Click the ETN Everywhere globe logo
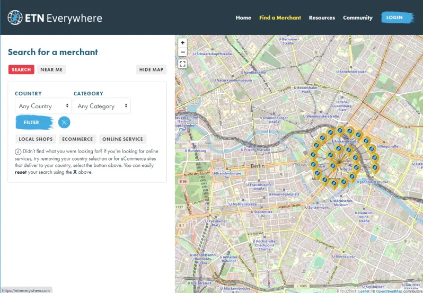Viewport: 423px width, 293px height. coord(15,17)
